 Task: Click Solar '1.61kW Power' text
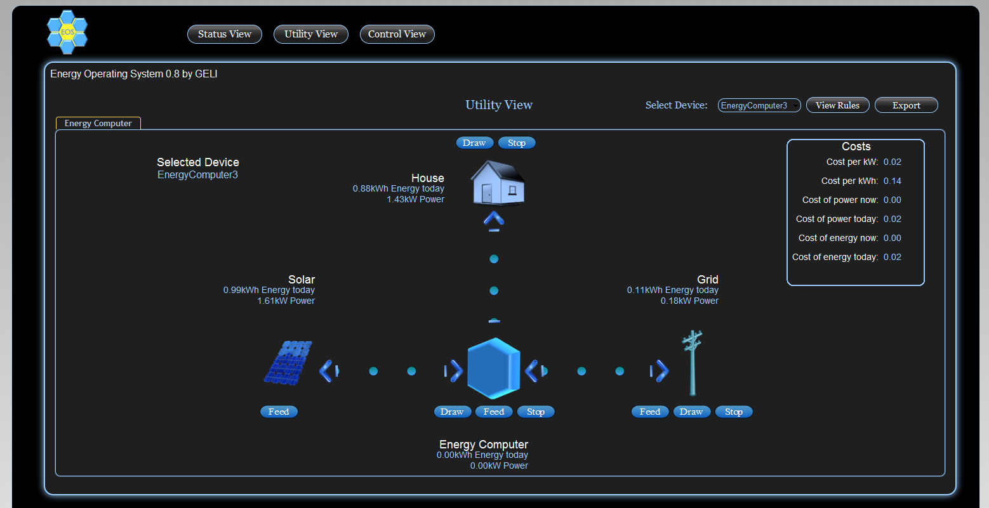(x=286, y=301)
